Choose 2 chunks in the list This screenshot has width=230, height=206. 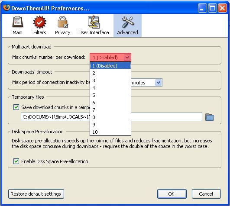[x=110, y=73]
